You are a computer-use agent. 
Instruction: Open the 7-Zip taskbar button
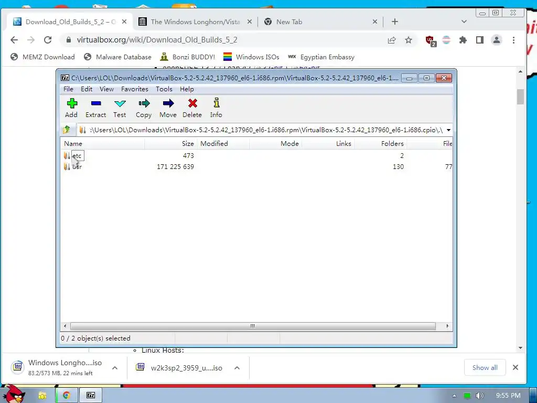(91, 396)
